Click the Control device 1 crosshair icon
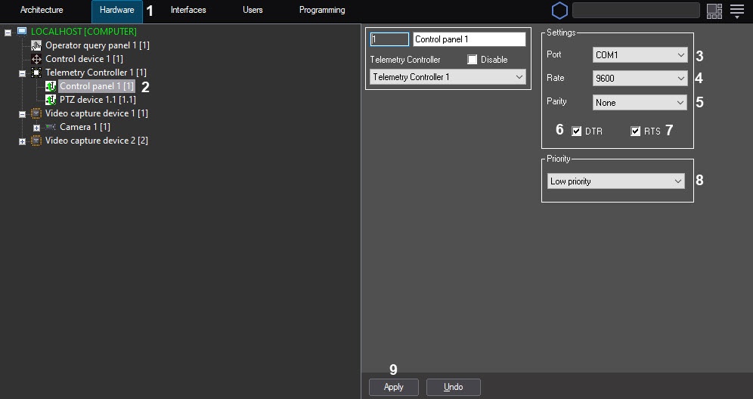 (36, 59)
